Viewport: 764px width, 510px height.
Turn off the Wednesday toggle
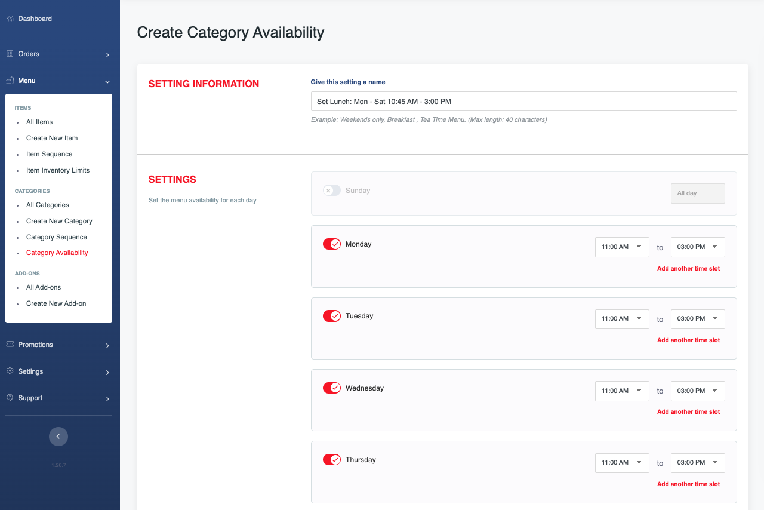(332, 388)
